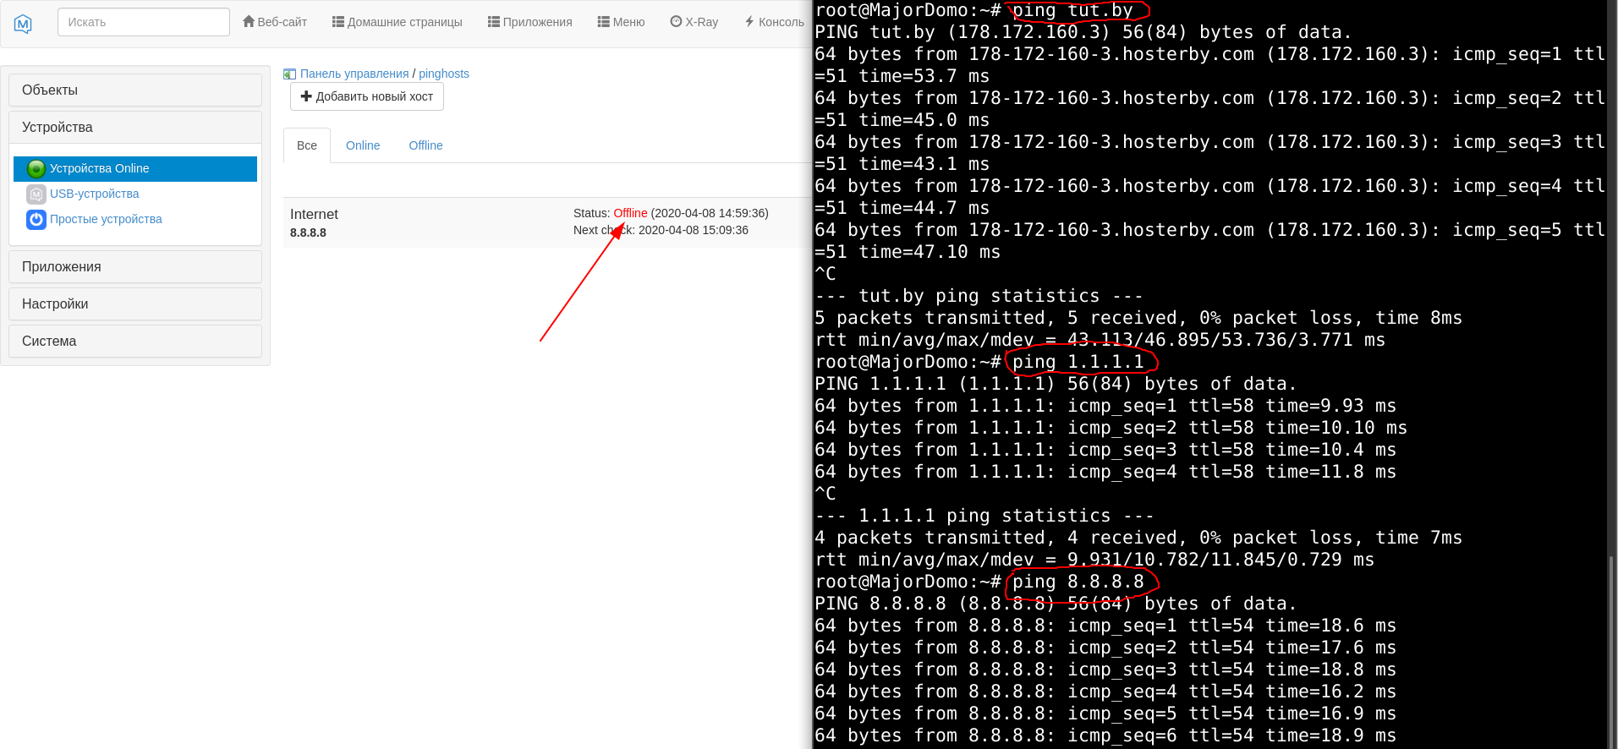
Task: Switch to the Все tab
Action: pos(307,145)
